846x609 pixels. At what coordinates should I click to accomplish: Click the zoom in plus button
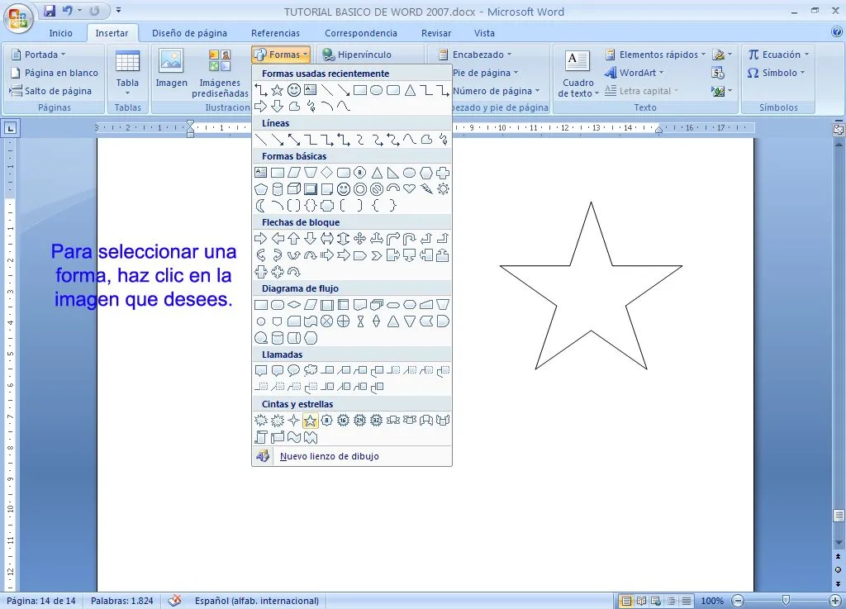pos(835,601)
